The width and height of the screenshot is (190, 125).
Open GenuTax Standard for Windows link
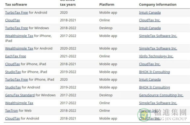[20, 95]
